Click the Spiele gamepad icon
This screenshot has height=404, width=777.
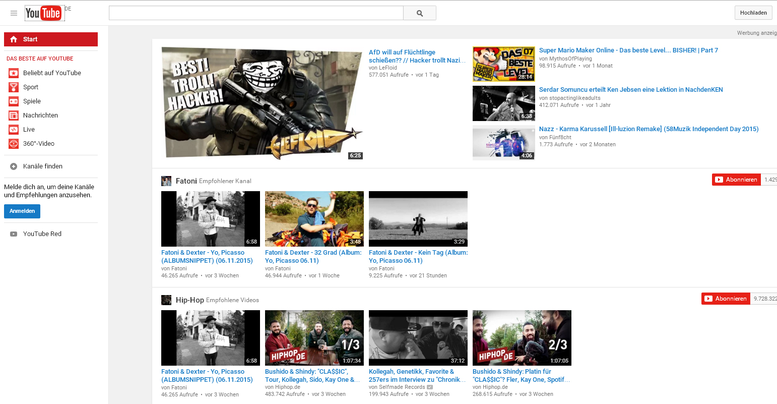click(14, 101)
